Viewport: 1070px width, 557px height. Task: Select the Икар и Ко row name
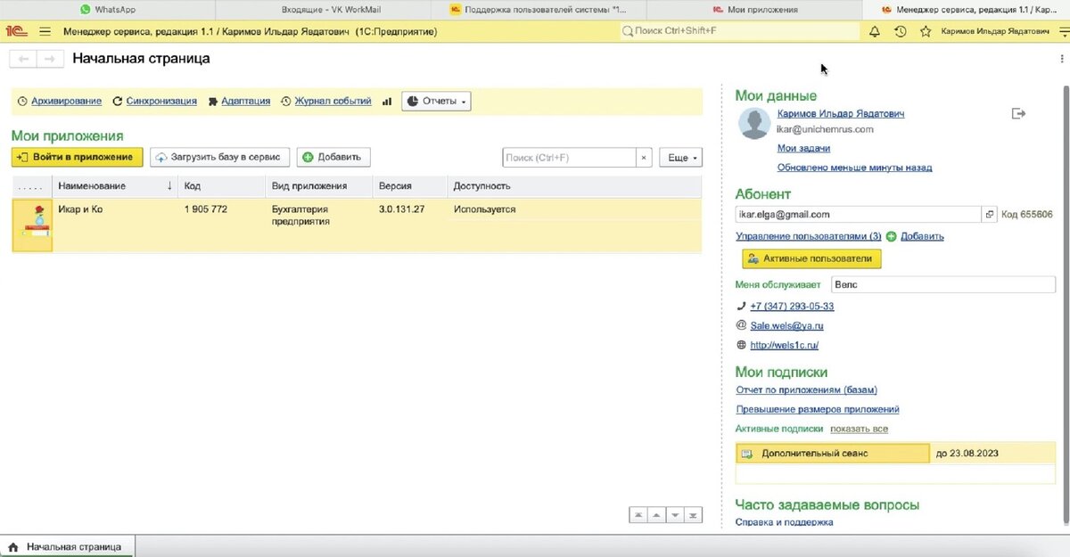(80, 209)
